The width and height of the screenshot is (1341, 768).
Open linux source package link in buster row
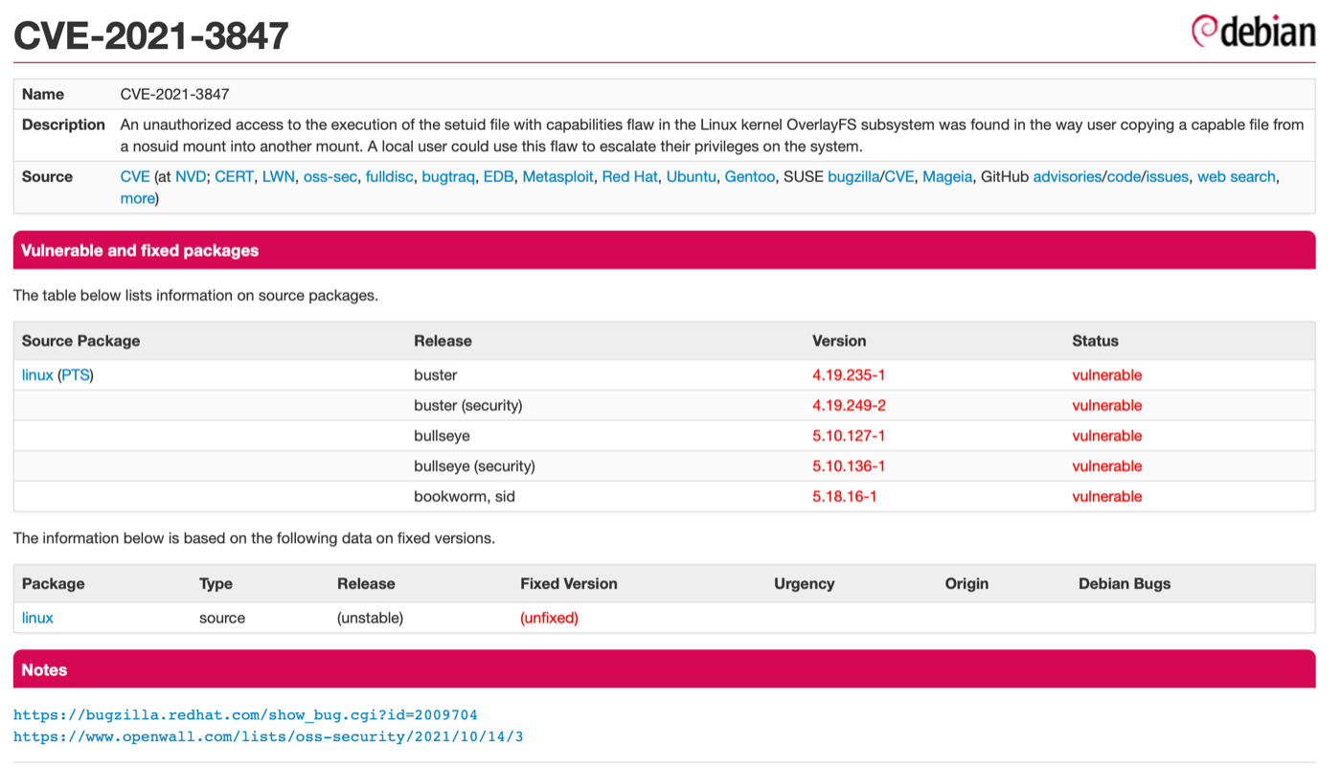(x=37, y=374)
